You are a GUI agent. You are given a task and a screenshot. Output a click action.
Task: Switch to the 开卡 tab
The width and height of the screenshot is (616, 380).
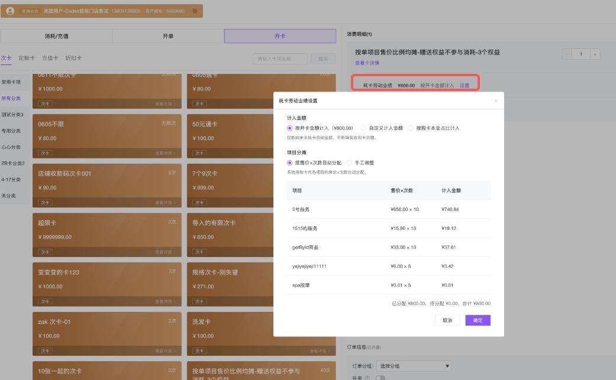point(280,36)
